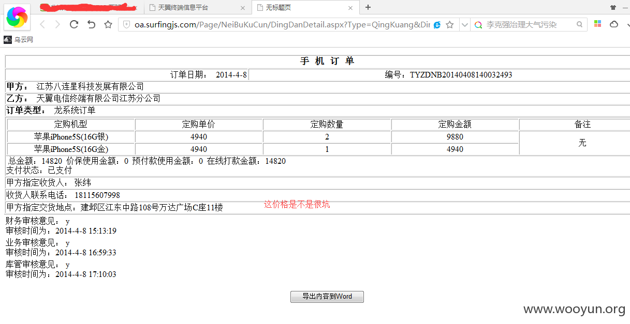Click the 定购金额 column header
Screen dimensions: 630x324
tap(455, 125)
